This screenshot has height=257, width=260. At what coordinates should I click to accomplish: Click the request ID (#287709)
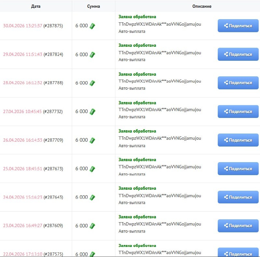[53, 140]
